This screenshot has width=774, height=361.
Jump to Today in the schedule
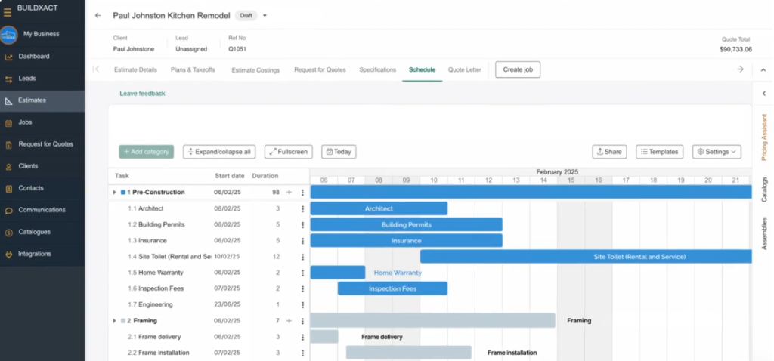(339, 152)
